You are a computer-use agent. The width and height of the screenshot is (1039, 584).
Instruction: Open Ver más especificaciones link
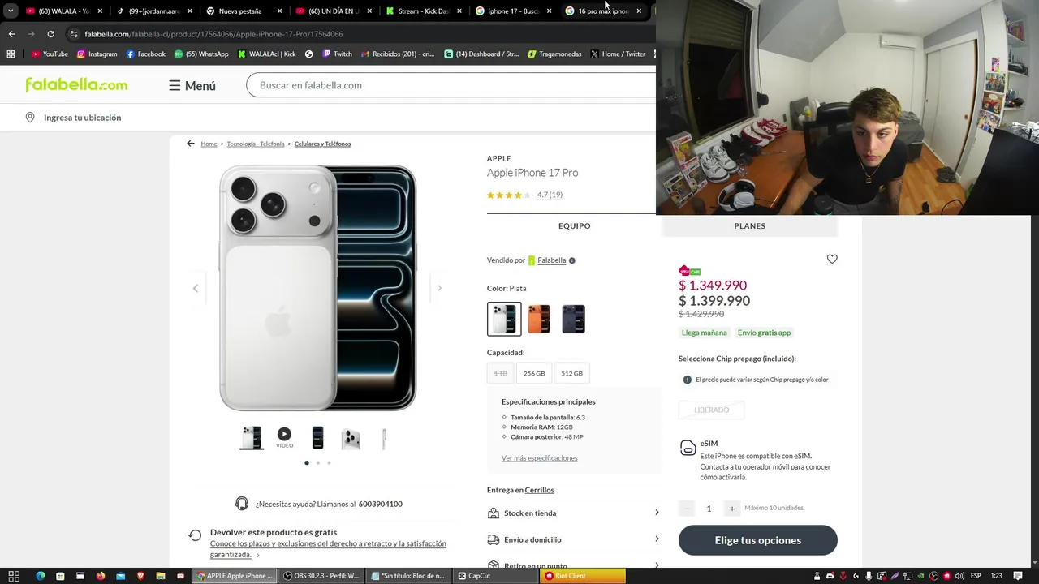tap(539, 458)
